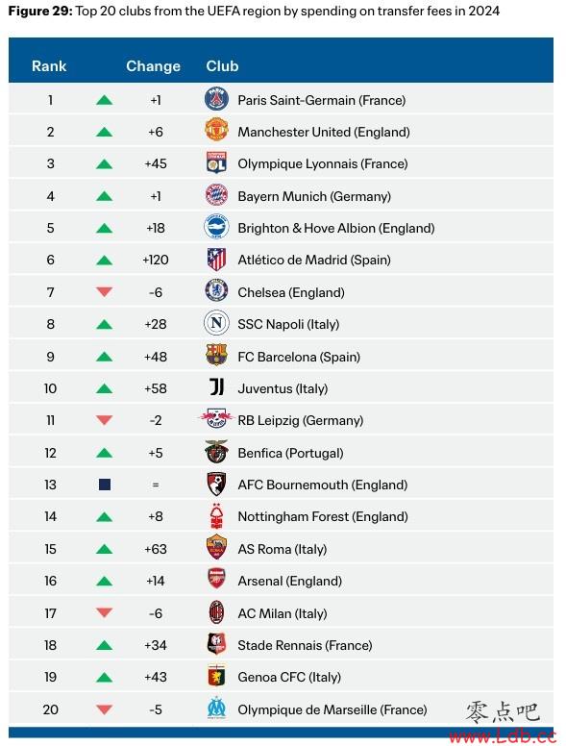Click the +120 change value
Viewport: 566px width, 746px height.
click(156, 260)
